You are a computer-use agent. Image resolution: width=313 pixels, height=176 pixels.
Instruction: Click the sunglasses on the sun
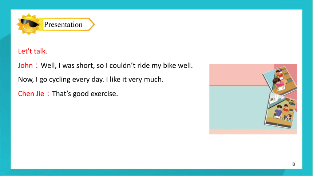[x=29, y=23]
